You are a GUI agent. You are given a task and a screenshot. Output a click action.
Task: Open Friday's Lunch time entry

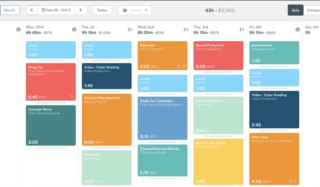274,78
